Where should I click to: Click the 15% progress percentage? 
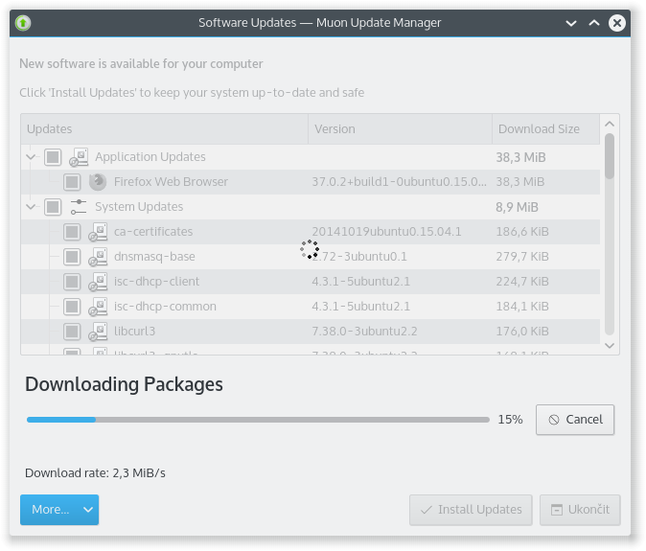click(x=510, y=420)
